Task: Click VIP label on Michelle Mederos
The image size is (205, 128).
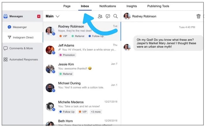Action: pos(83,112)
